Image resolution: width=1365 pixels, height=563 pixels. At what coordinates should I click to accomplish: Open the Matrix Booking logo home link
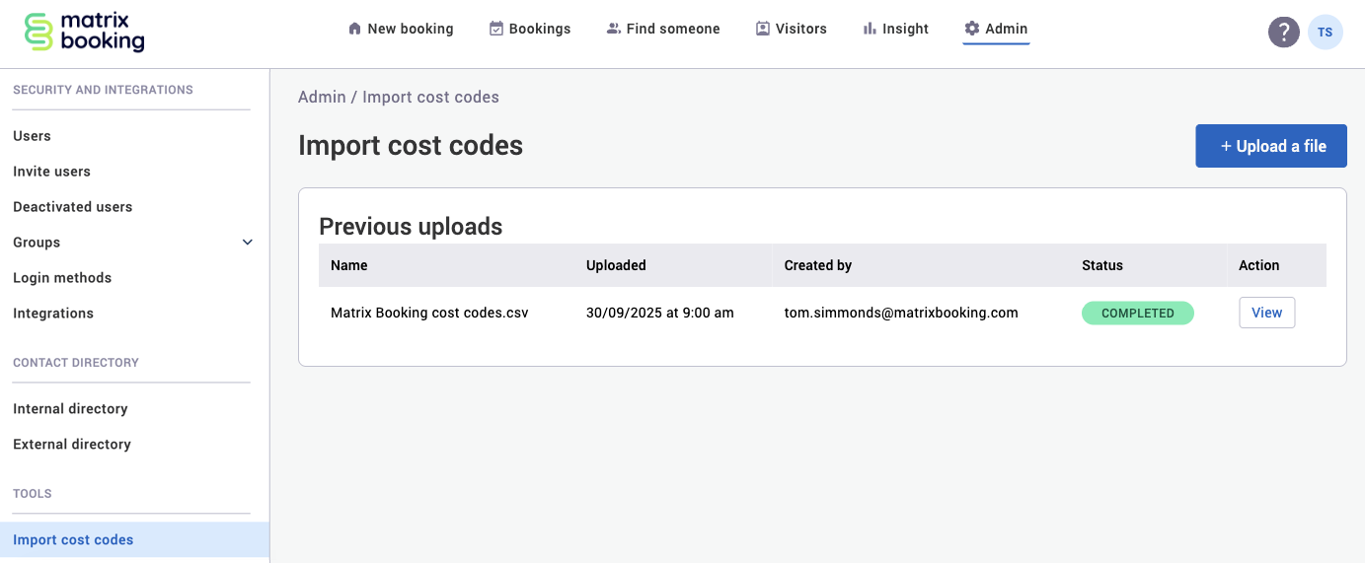coord(84,32)
